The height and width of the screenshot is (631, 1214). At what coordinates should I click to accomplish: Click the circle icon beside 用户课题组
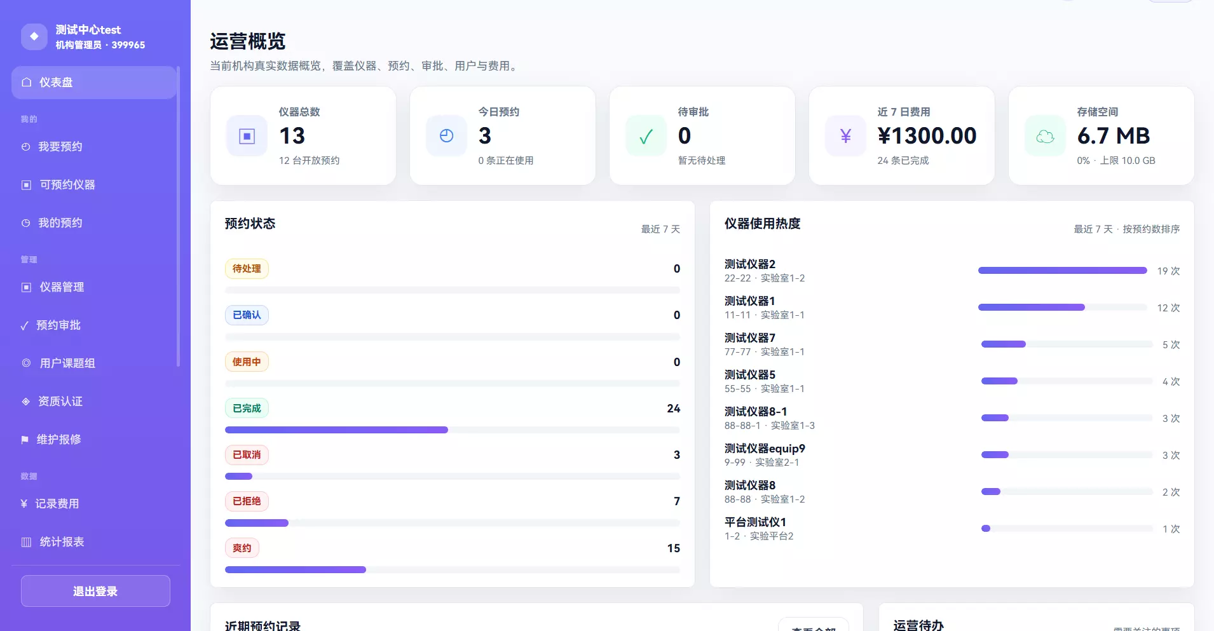pos(27,363)
